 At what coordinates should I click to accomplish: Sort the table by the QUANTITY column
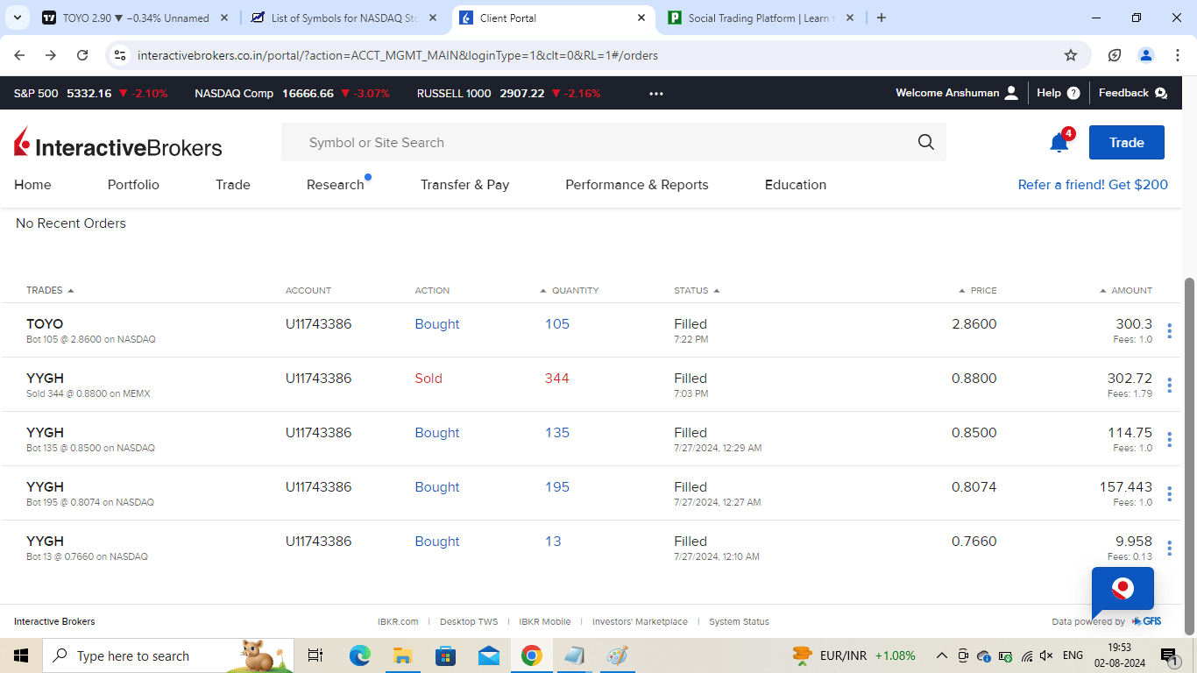point(569,291)
